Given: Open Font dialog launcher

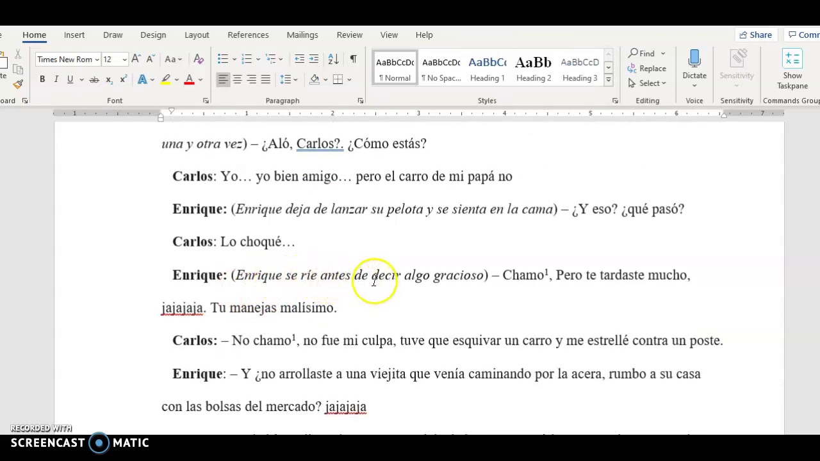Looking at the screenshot, I should (x=206, y=101).
